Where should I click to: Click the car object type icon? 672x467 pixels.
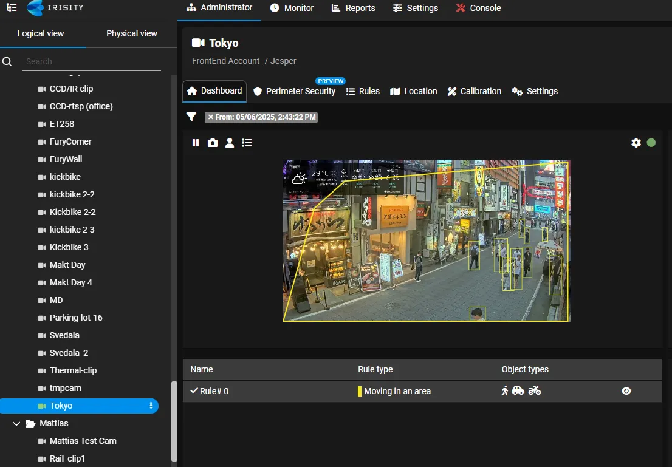click(518, 390)
